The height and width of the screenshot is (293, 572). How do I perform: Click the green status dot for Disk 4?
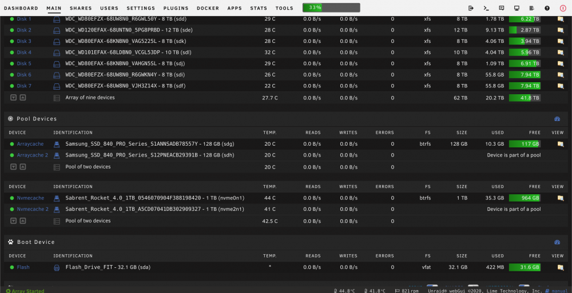pos(12,53)
